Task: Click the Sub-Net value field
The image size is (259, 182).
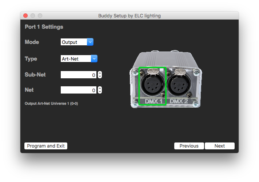Action: [x=79, y=75]
